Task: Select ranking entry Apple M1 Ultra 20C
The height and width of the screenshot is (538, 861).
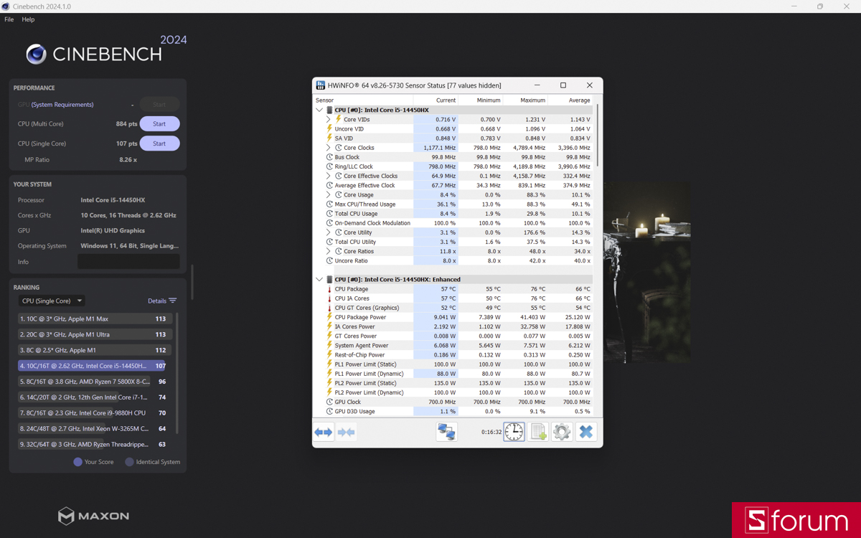Action: point(94,334)
